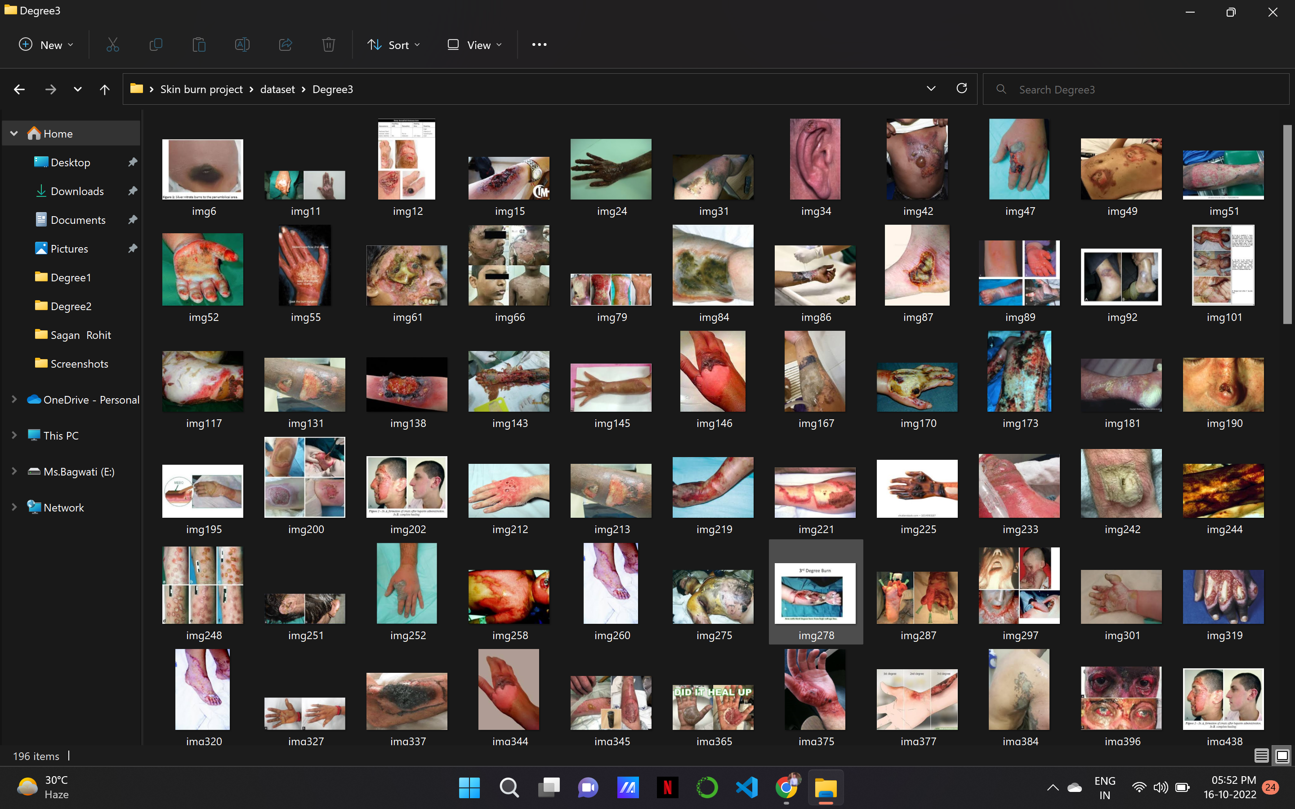Expand the This PC tree node
The width and height of the screenshot is (1295, 809).
[x=14, y=436]
